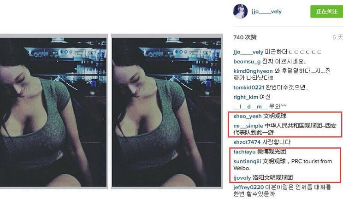Open the right post photo
The image size is (343, 199).
point(167,112)
